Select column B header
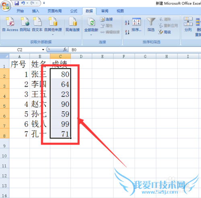Screen dimensions: 201x198 pos(40,56)
